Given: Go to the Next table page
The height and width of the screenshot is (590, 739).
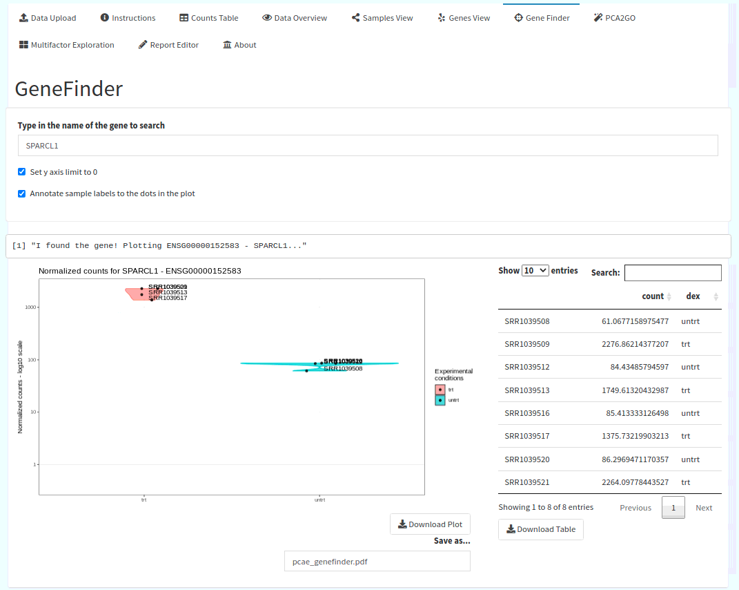Looking at the screenshot, I should (x=704, y=508).
